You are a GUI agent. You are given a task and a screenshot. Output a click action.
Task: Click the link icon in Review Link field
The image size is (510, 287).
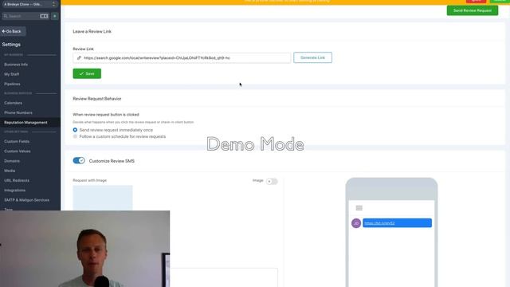click(x=79, y=58)
